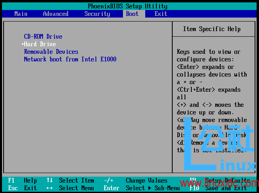Screen dimensions: 259x193
Task: Click the Enter Select Sub-Menu hint
Action: [x=142, y=188]
